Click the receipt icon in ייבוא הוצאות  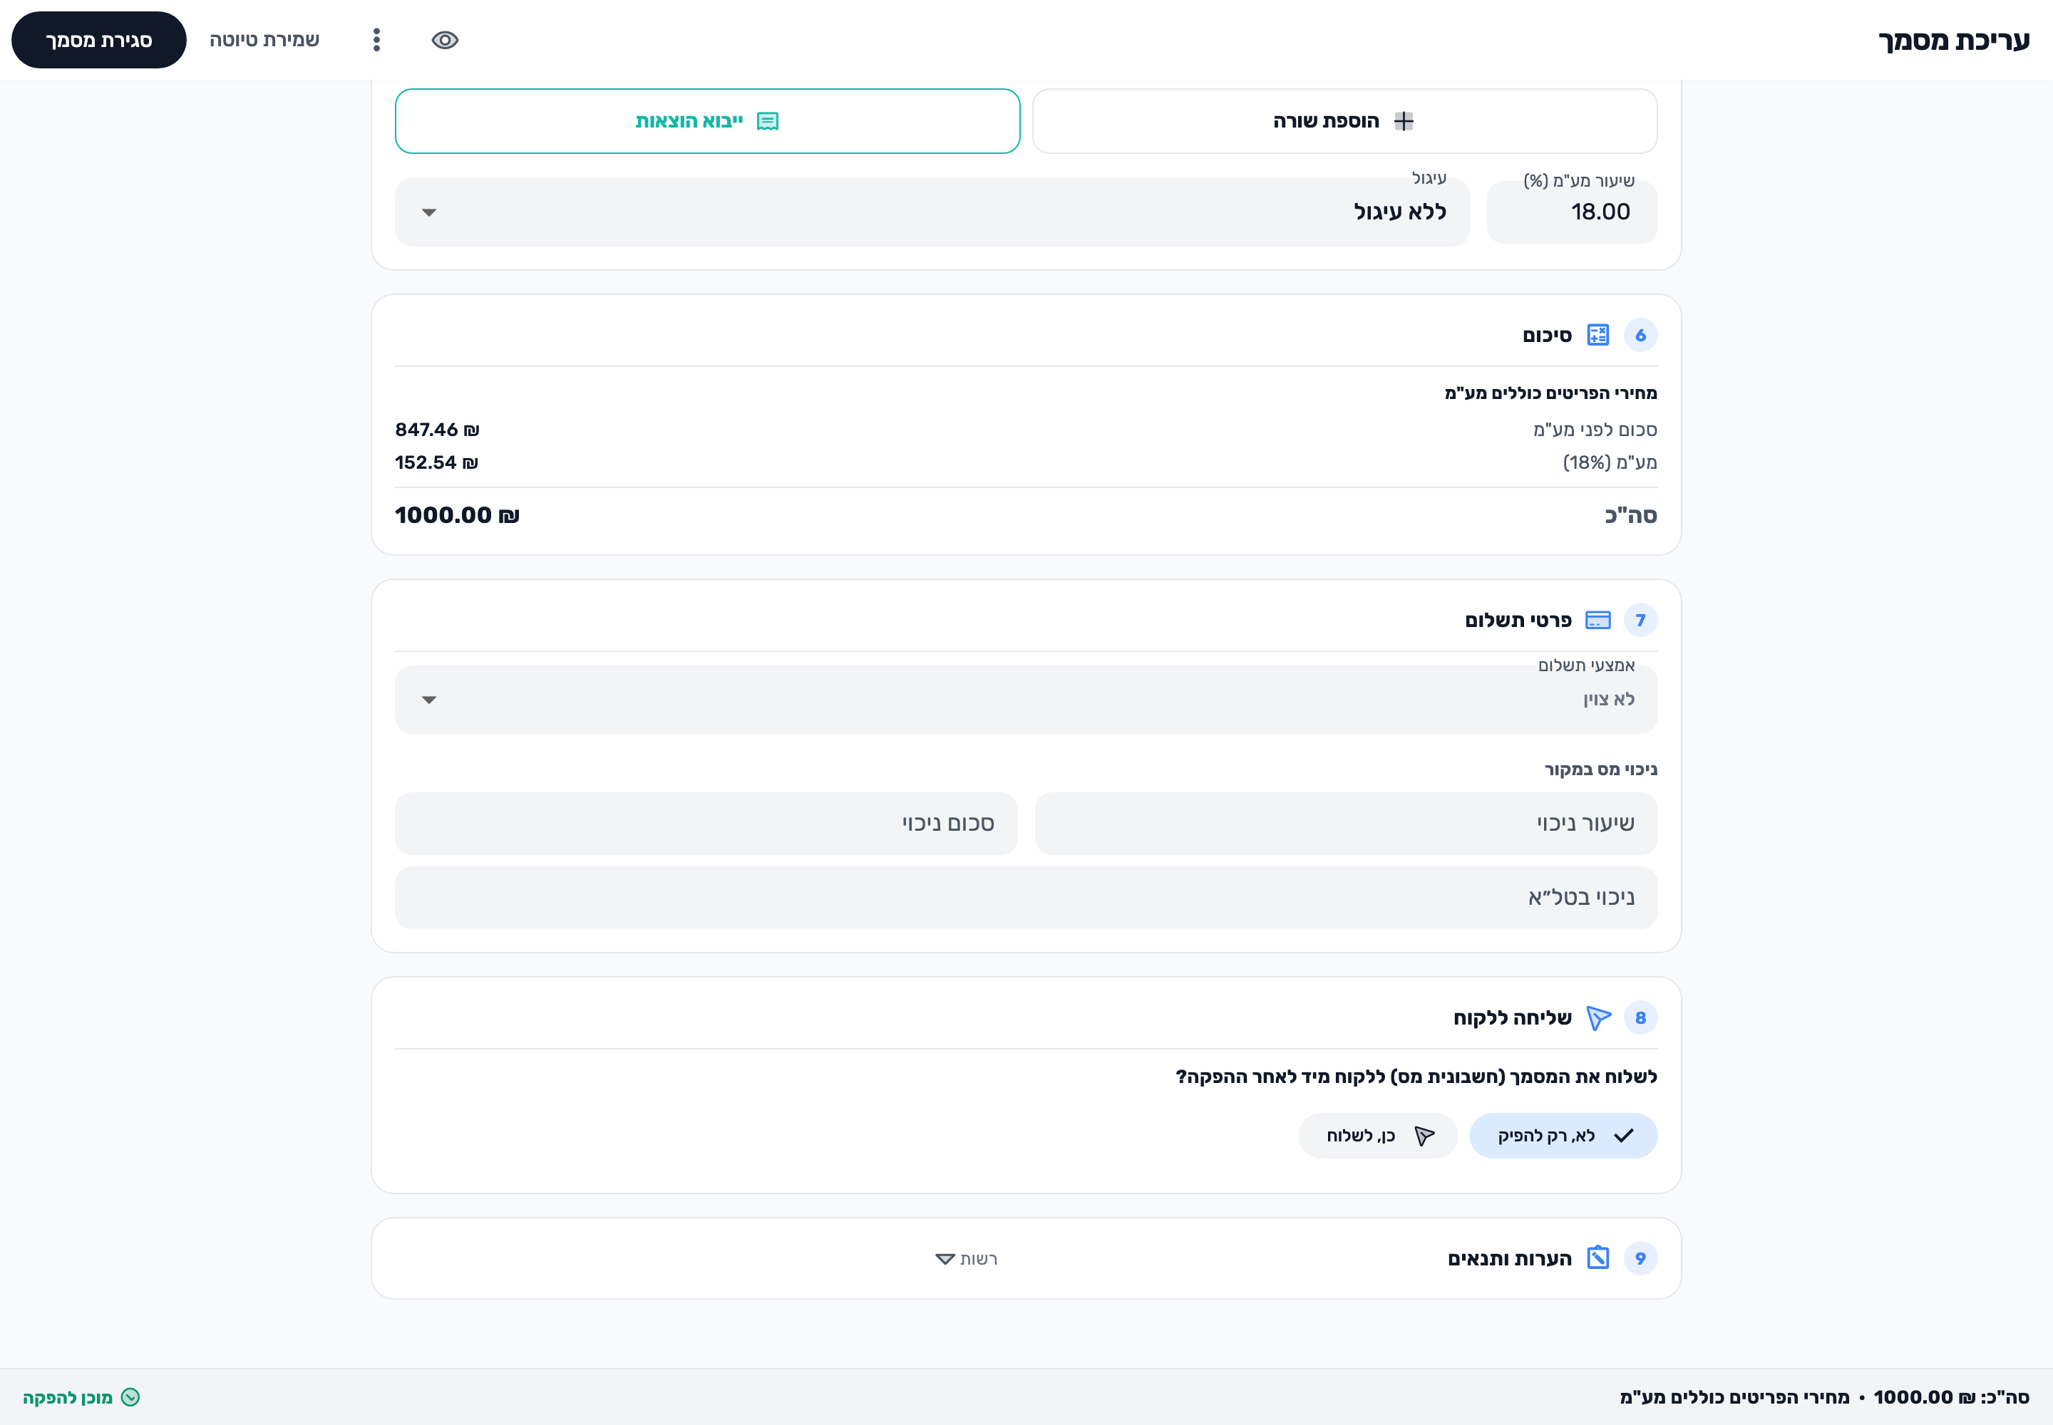(x=768, y=121)
